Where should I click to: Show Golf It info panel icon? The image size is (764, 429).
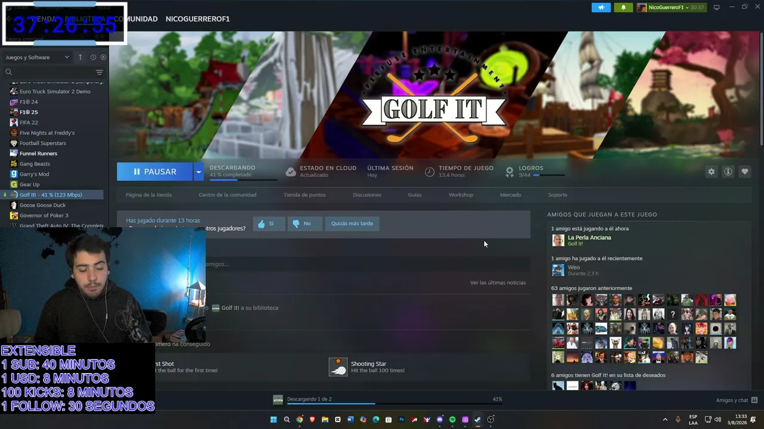[728, 172]
